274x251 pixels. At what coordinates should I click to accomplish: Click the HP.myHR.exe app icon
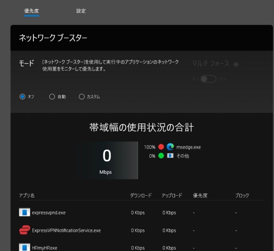pyautogui.click(x=24, y=247)
